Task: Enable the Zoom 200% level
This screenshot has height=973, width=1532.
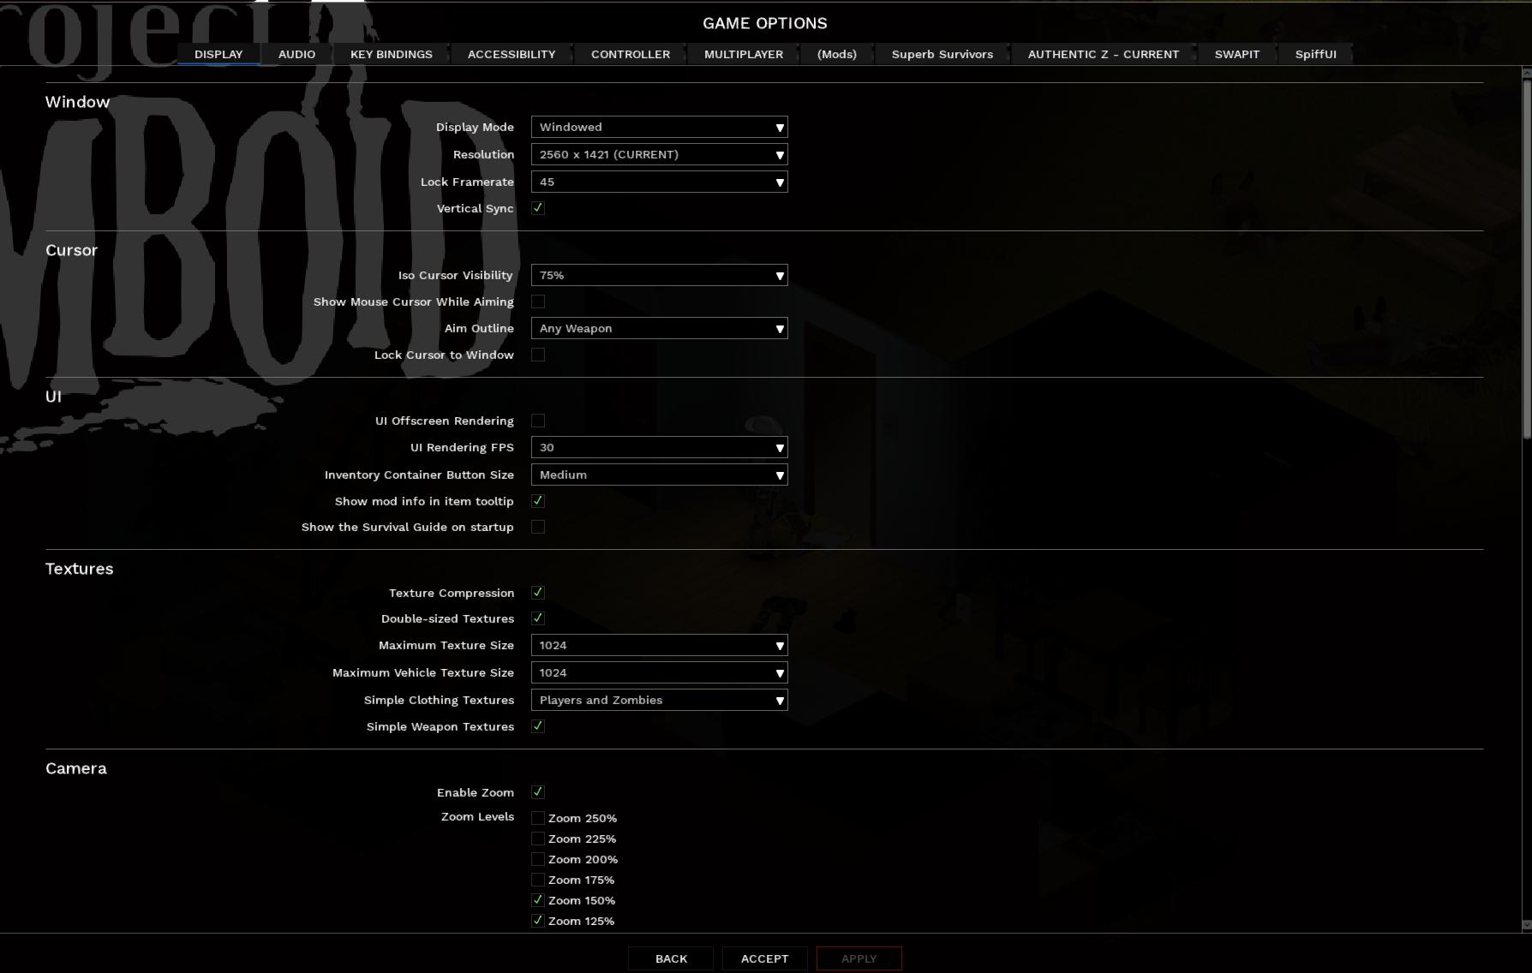Action: point(538,859)
